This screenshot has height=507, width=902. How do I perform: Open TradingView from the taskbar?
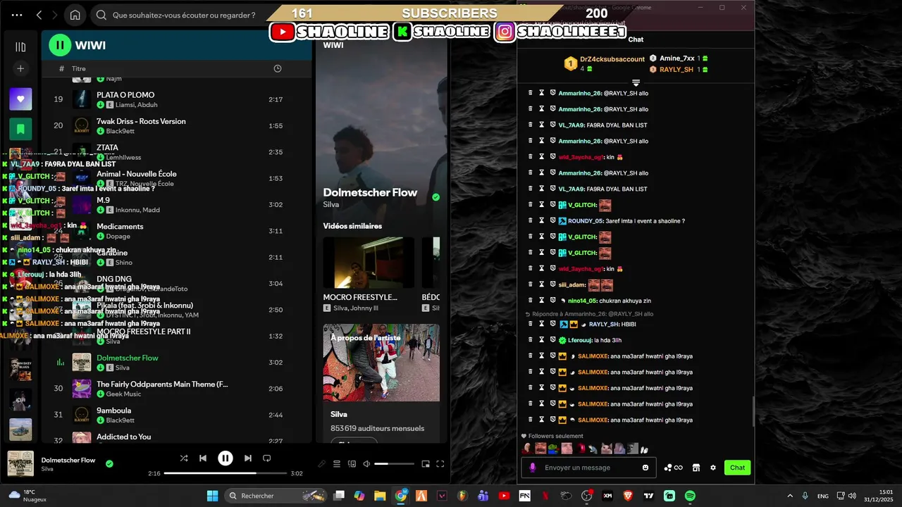pos(648,496)
